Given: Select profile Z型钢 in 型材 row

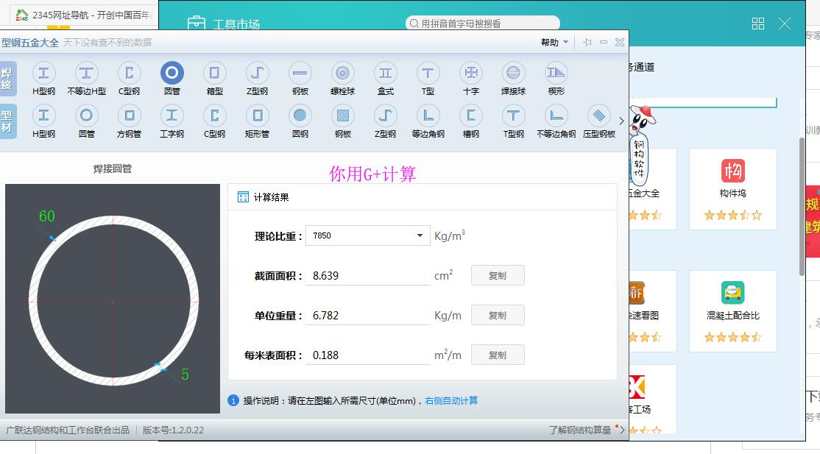Looking at the screenshot, I should coord(386,116).
